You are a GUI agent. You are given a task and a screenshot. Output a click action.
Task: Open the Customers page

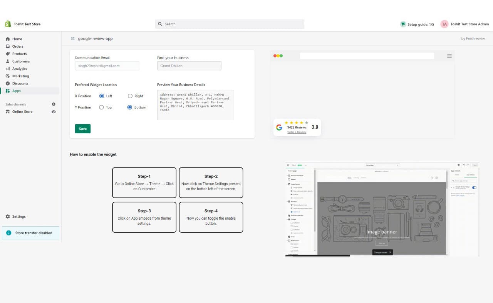point(21,61)
